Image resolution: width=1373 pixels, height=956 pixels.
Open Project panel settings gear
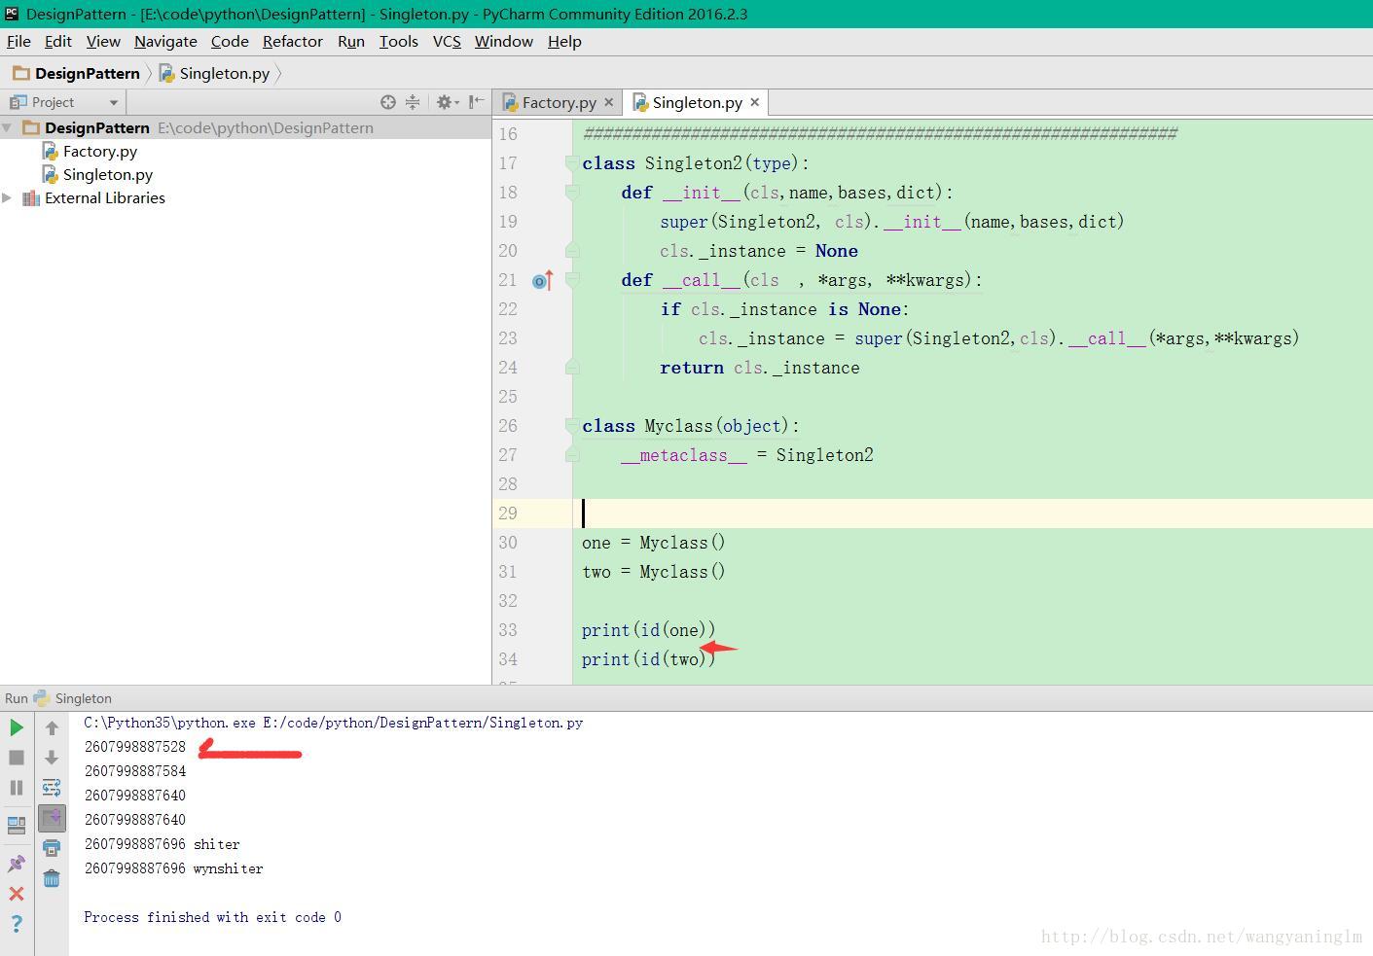[447, 102]
